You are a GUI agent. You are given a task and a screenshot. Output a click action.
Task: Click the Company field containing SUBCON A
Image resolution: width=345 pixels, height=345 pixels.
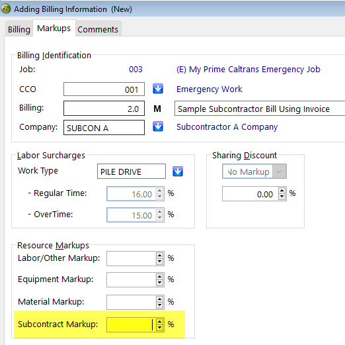click(x=104, y=127)
